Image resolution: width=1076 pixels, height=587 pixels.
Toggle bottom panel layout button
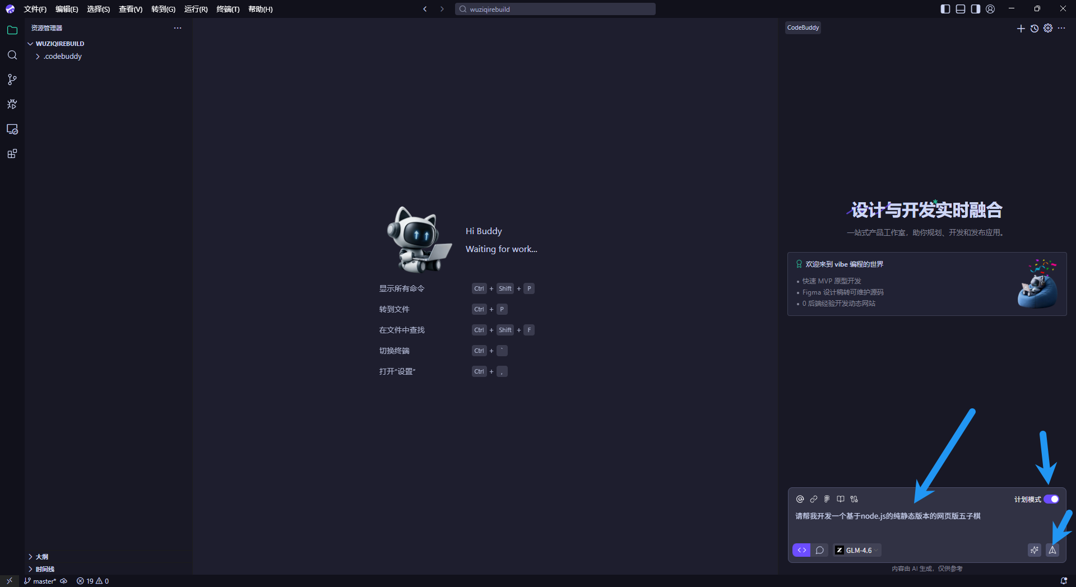point(961,9)
